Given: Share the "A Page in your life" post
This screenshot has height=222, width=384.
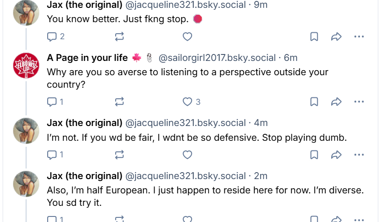Looking at the screenshot, I should (x=336, y=102).
